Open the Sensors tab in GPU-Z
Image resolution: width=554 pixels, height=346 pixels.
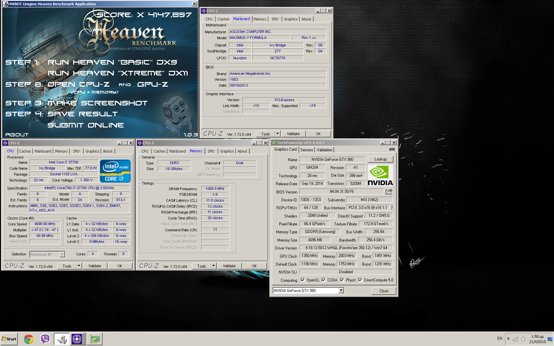(307, 150)
